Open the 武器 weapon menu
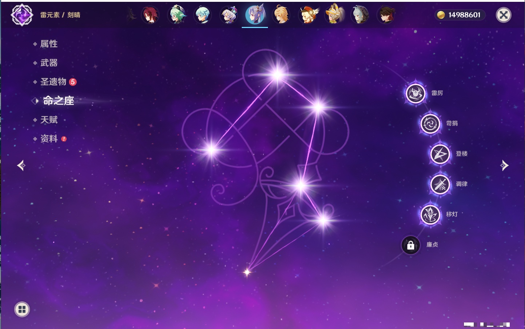The height and width of the screenshot is (329, 525). click(x=49, y=63)
